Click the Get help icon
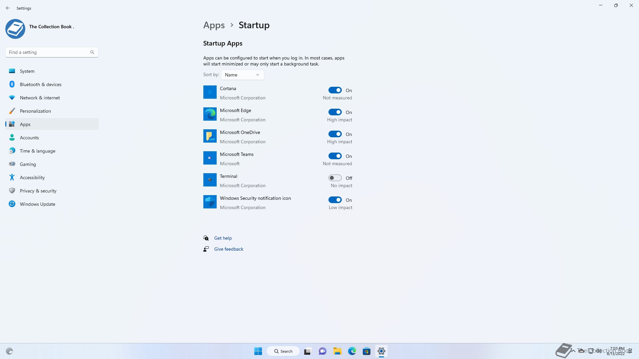This screenshot has height=359, width=639. pos(206,238)
